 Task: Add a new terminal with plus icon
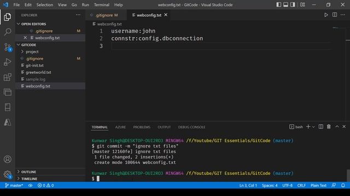308,127
